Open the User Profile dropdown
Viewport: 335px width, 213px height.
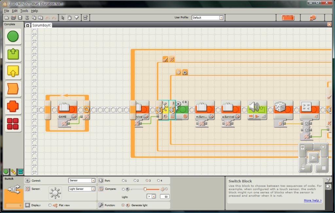(x=208, y=18)
